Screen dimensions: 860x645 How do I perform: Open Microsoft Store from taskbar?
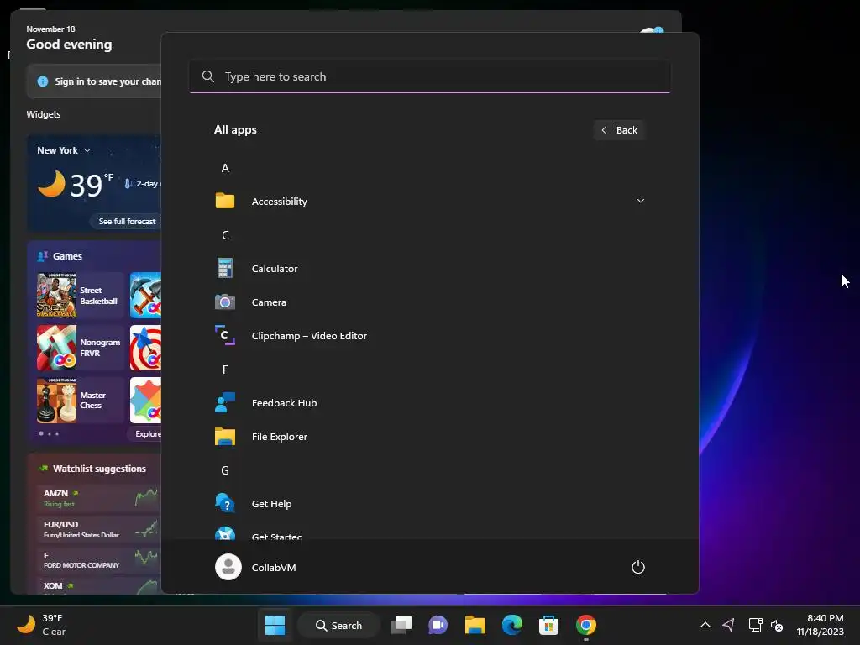[548, 625]
